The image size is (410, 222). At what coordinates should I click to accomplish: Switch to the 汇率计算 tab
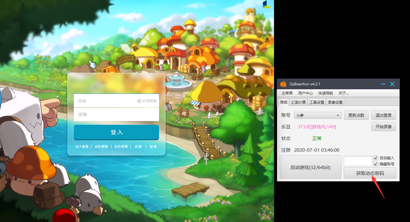(298, 102)
